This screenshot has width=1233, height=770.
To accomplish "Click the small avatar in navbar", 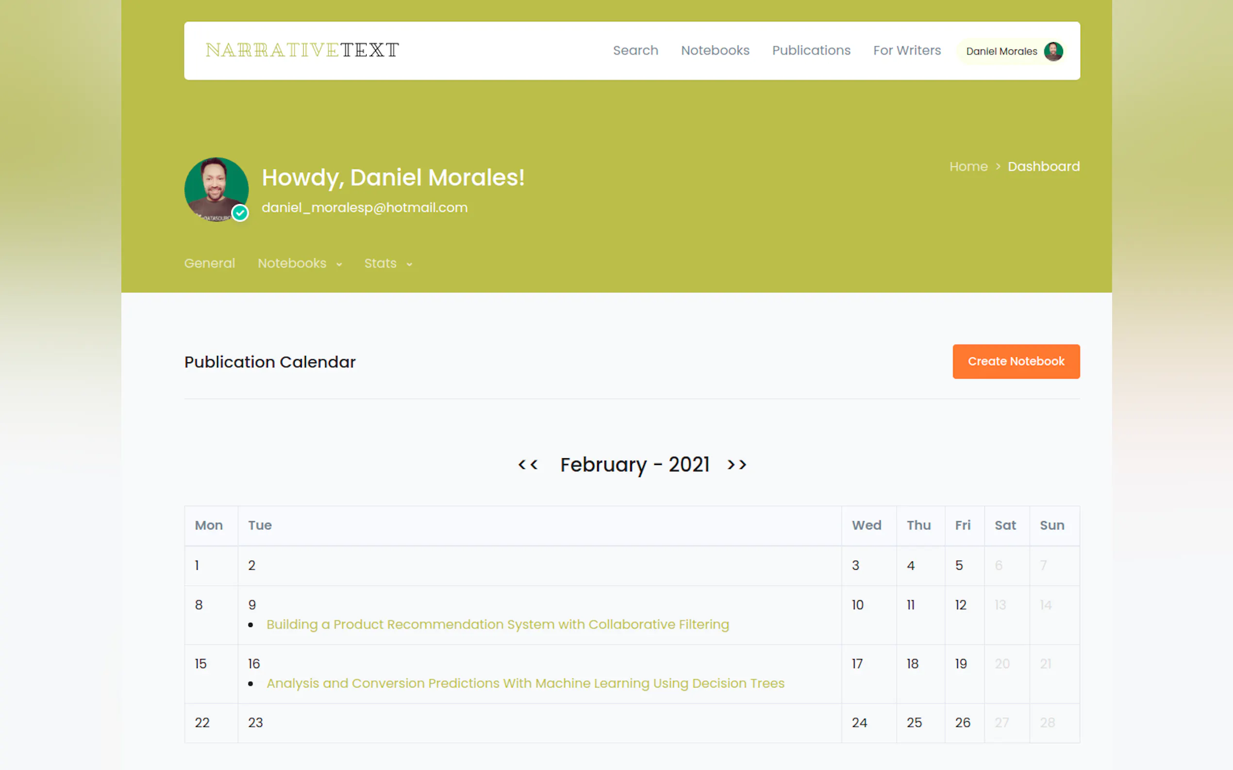I will [1052, 51].
